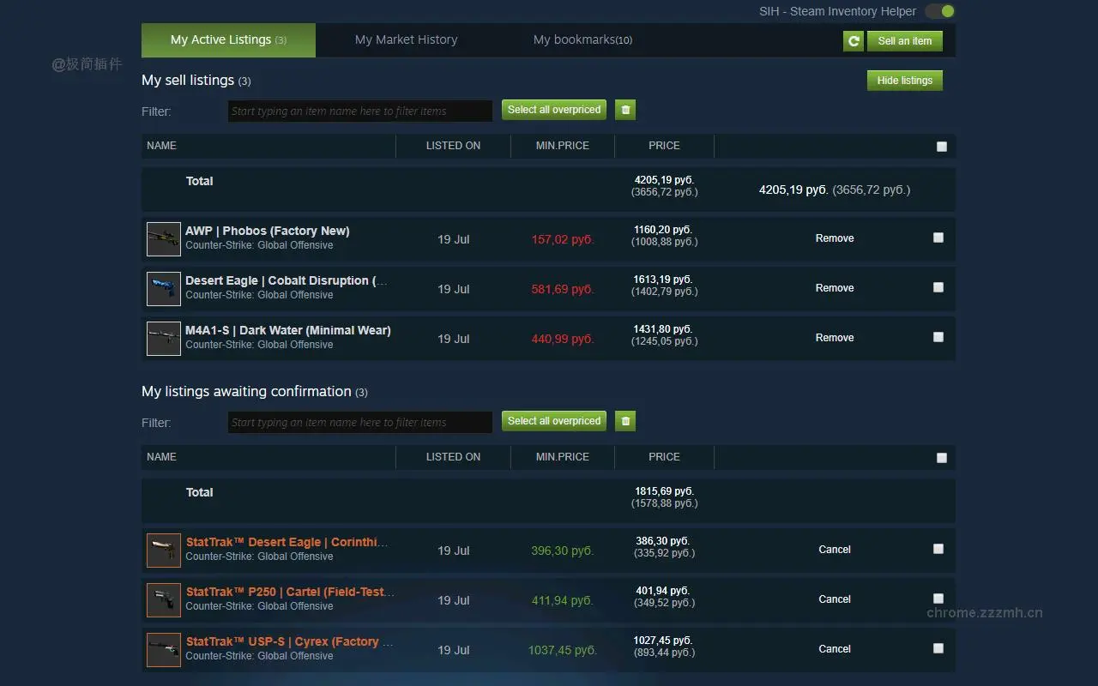1098x686 pixels.
Task: Click the trash icon under awaiting confirmation filter
Action: pyautogui.click(x=624, y=420)
